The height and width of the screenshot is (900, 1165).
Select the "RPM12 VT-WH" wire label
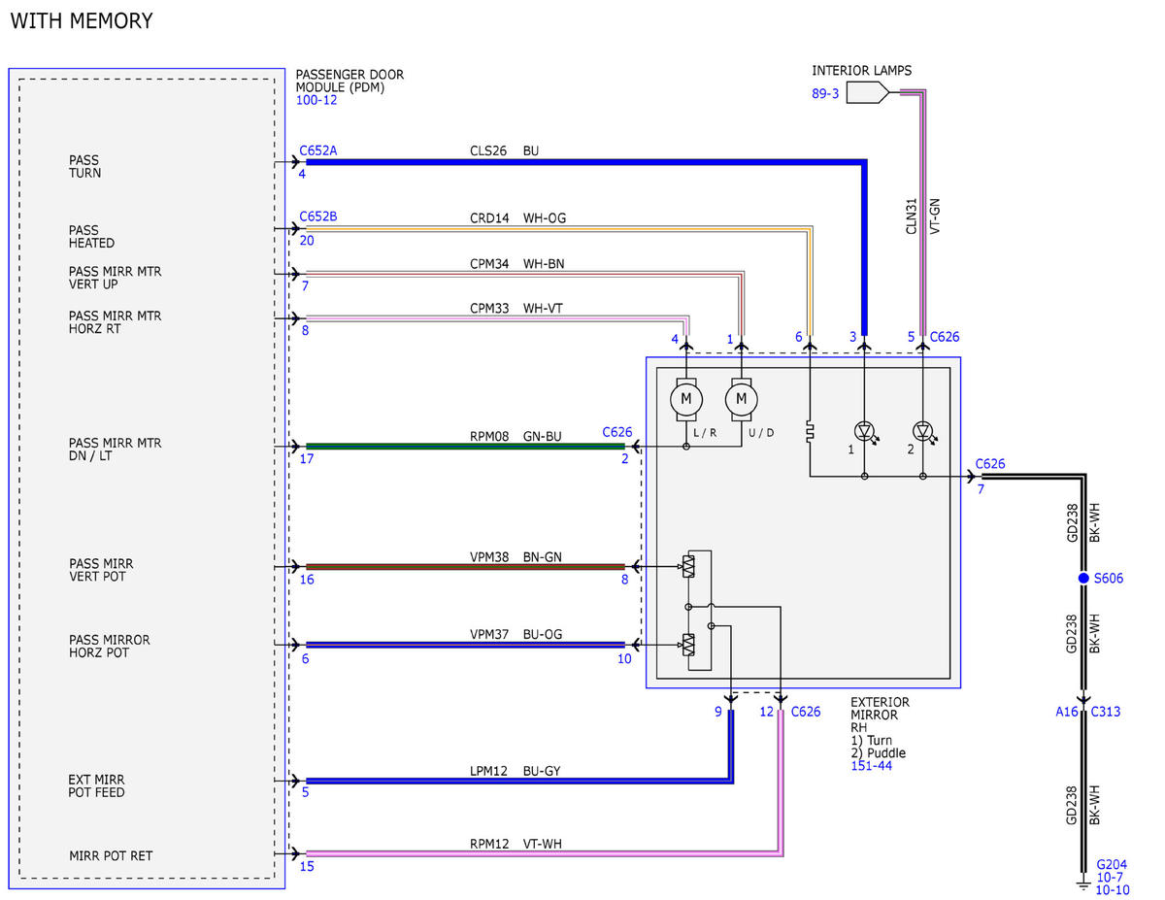pyautogui.click(x=516, y=844)
